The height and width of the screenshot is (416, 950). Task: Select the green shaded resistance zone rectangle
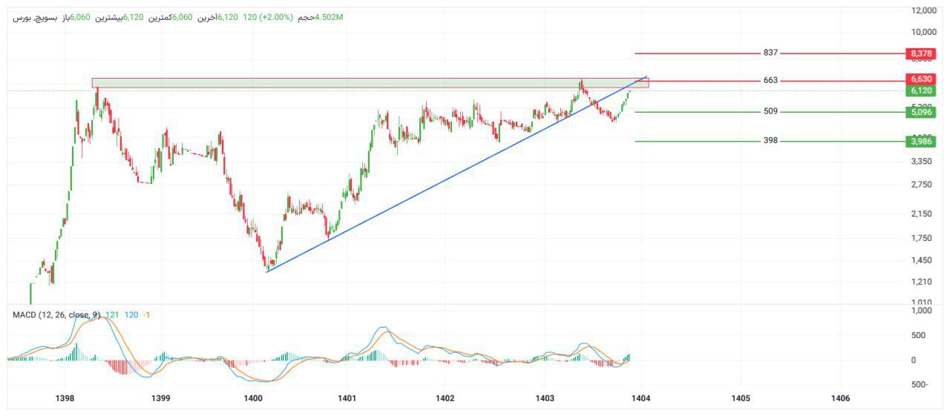(334, 83)
